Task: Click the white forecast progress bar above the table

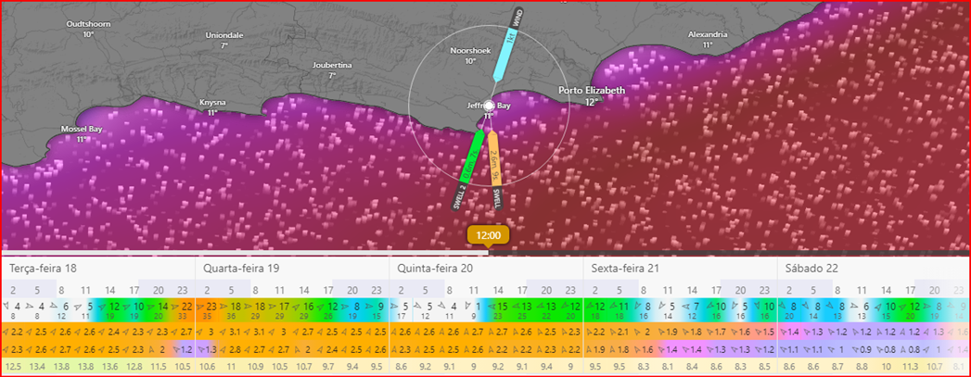Action: tap(245, 252)
